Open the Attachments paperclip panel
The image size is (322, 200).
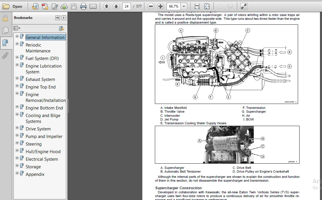pyautogui.click(x=5, y=56)
